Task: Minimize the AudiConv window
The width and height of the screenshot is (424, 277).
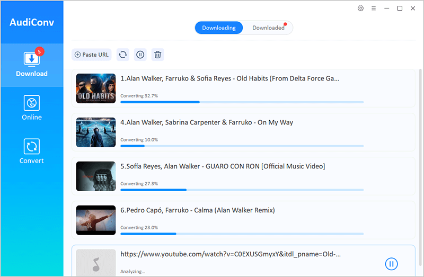Action: 387,8
